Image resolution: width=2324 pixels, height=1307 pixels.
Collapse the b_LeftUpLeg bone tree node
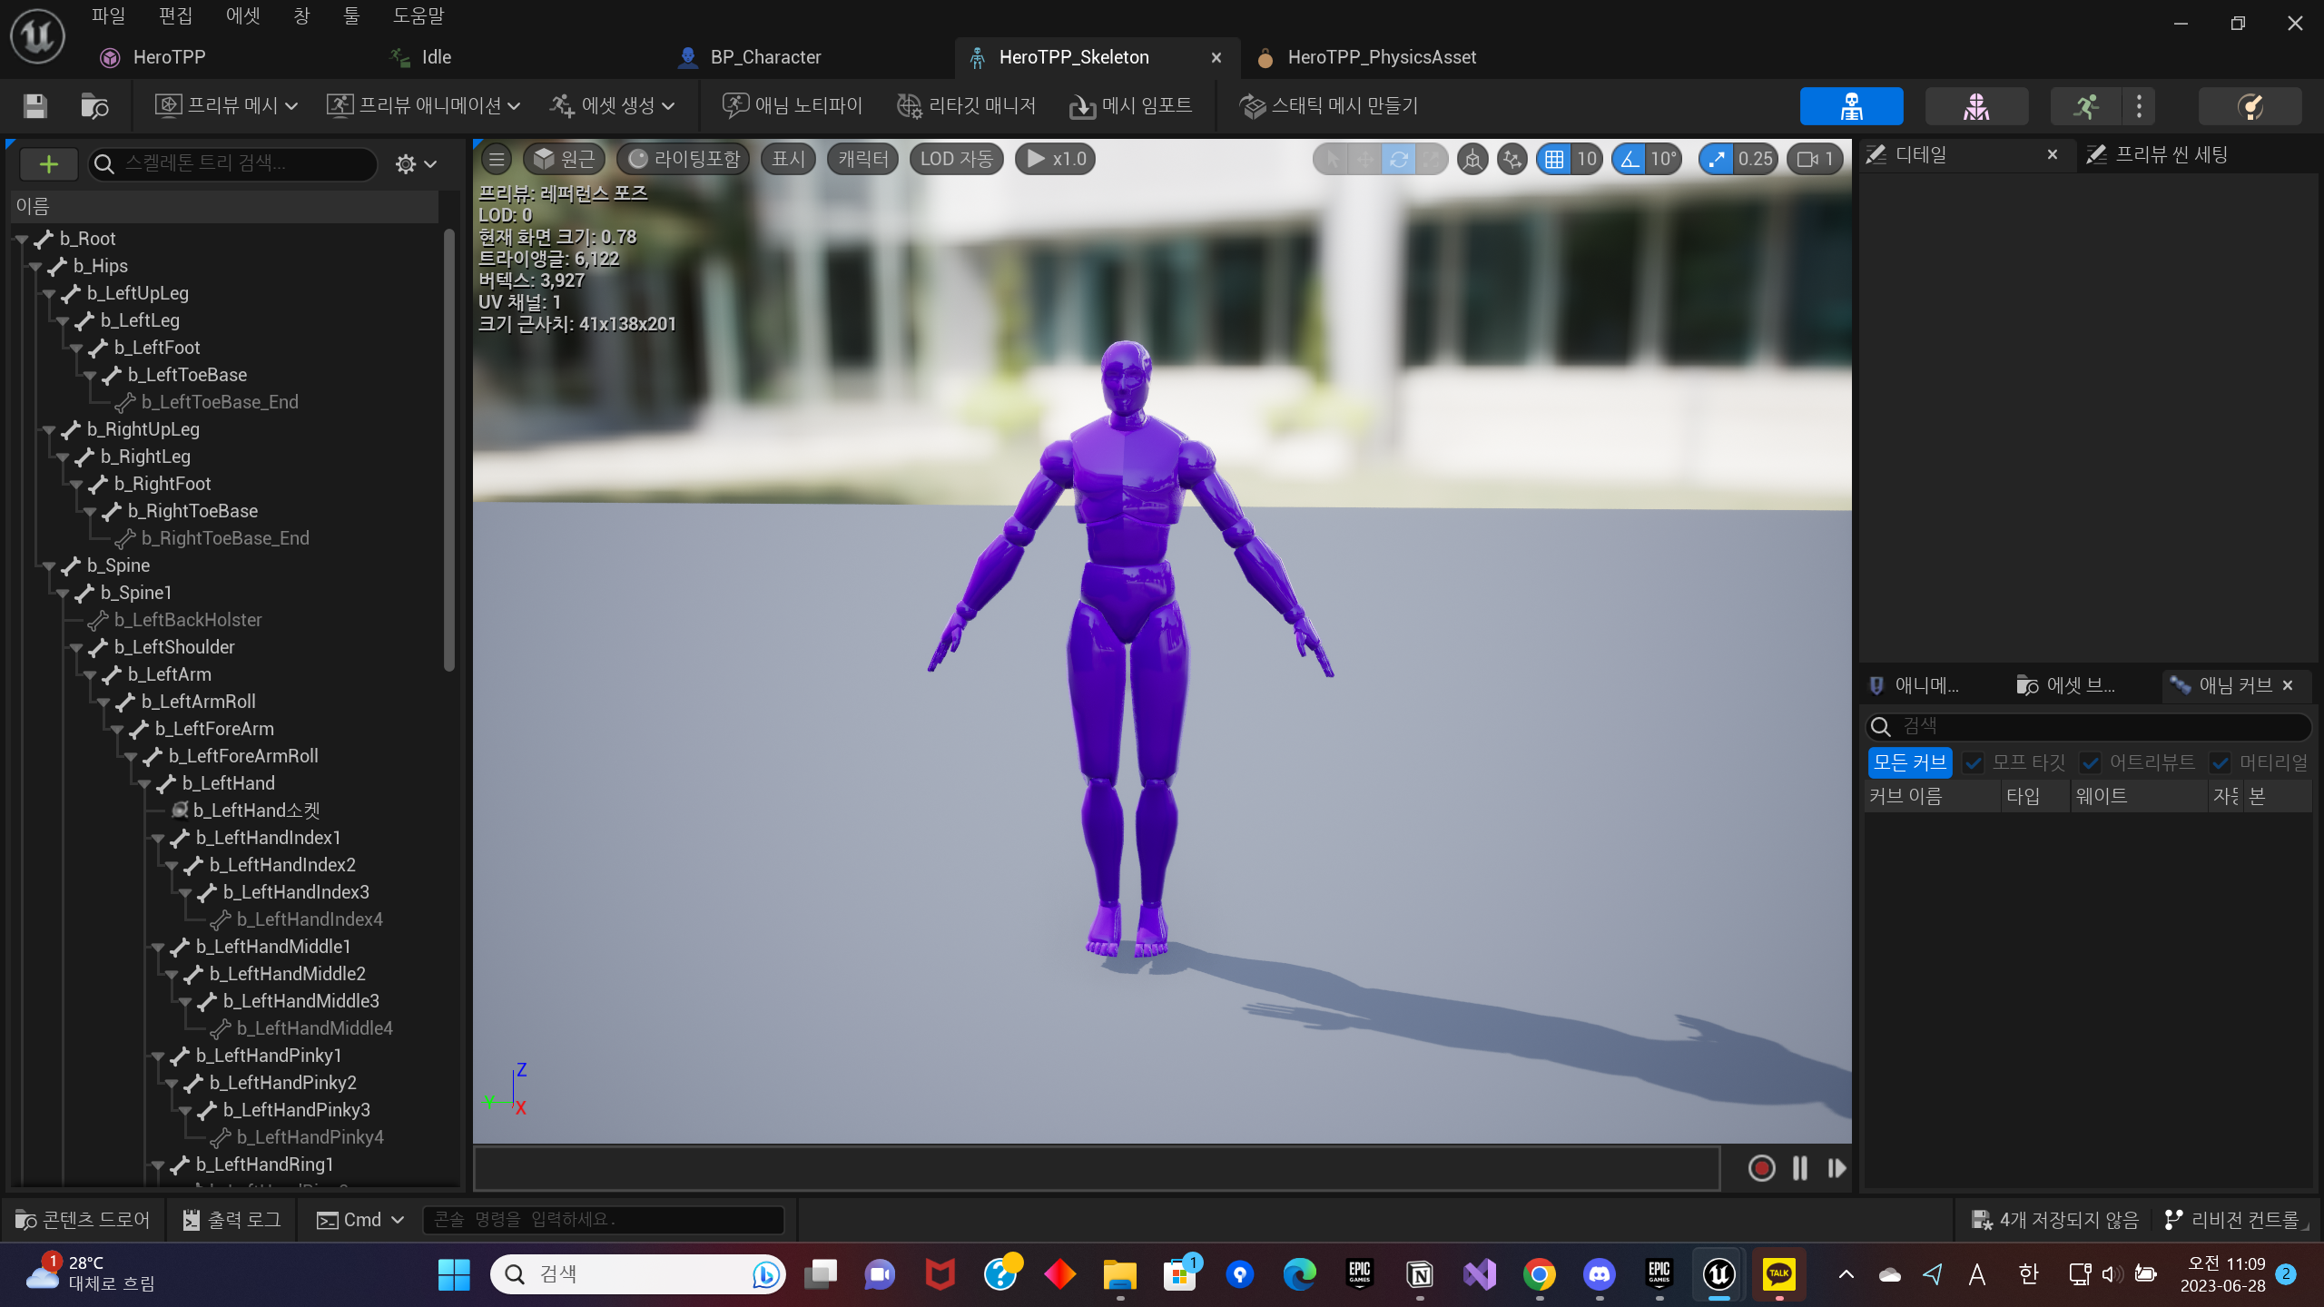(49, 294)
